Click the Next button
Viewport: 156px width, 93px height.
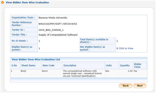(140, 86)
